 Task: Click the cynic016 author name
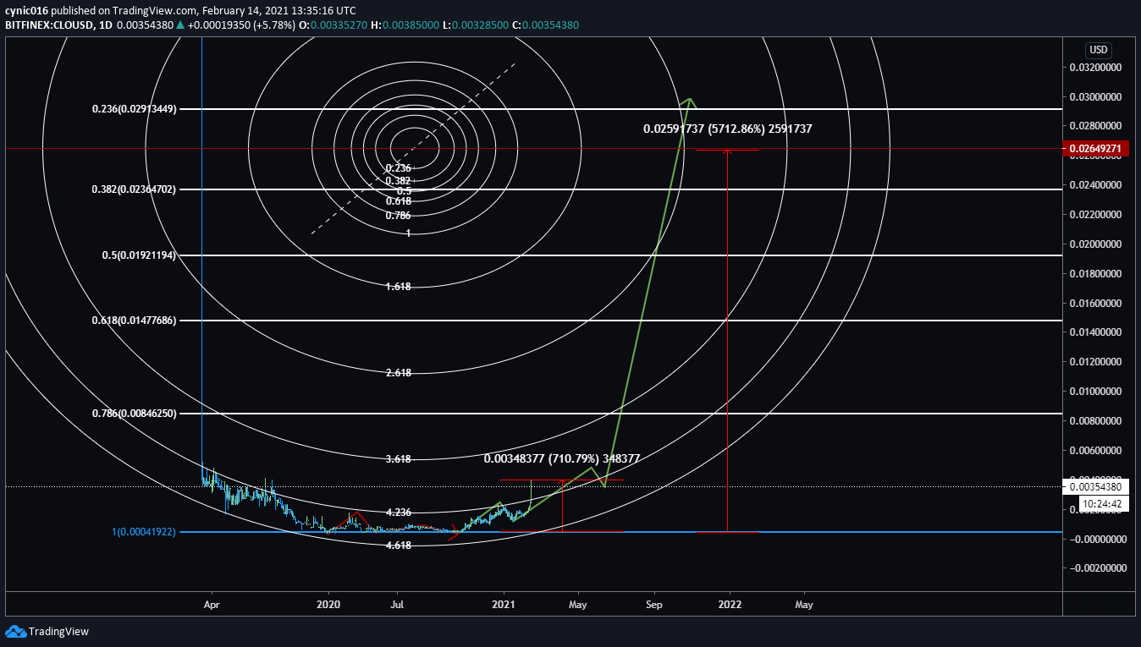coord(25,10)
